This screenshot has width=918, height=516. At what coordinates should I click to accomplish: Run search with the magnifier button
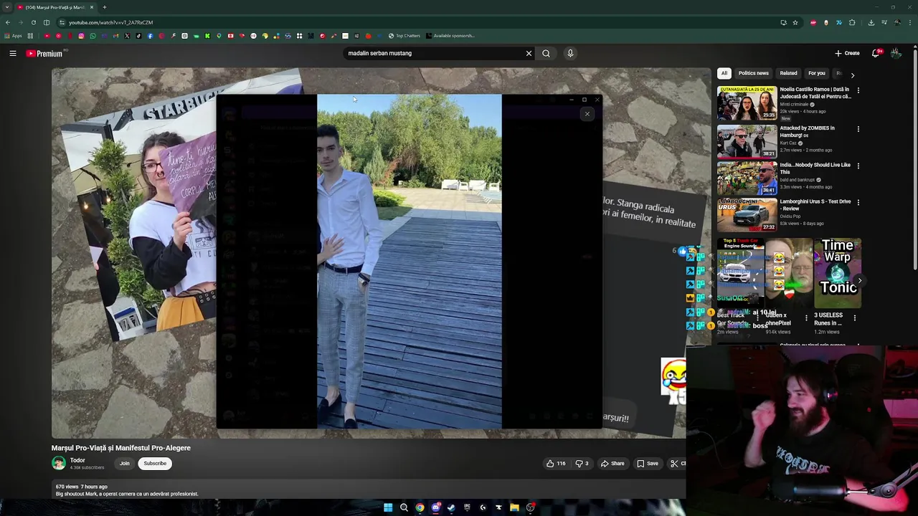(x=546, y=53)
